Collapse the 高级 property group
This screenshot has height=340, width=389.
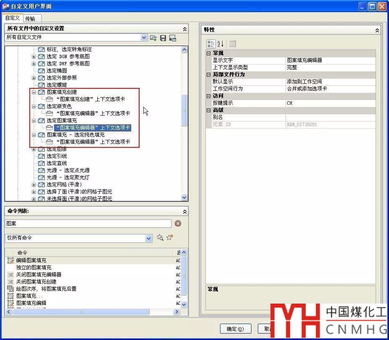pos(209,110)
